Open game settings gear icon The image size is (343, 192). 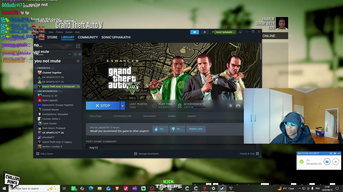click(x=230, y=106)
